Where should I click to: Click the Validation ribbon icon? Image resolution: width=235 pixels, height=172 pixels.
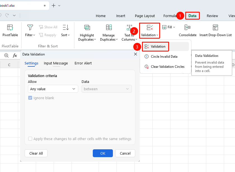pyautogui.click(x=150, y=27)
